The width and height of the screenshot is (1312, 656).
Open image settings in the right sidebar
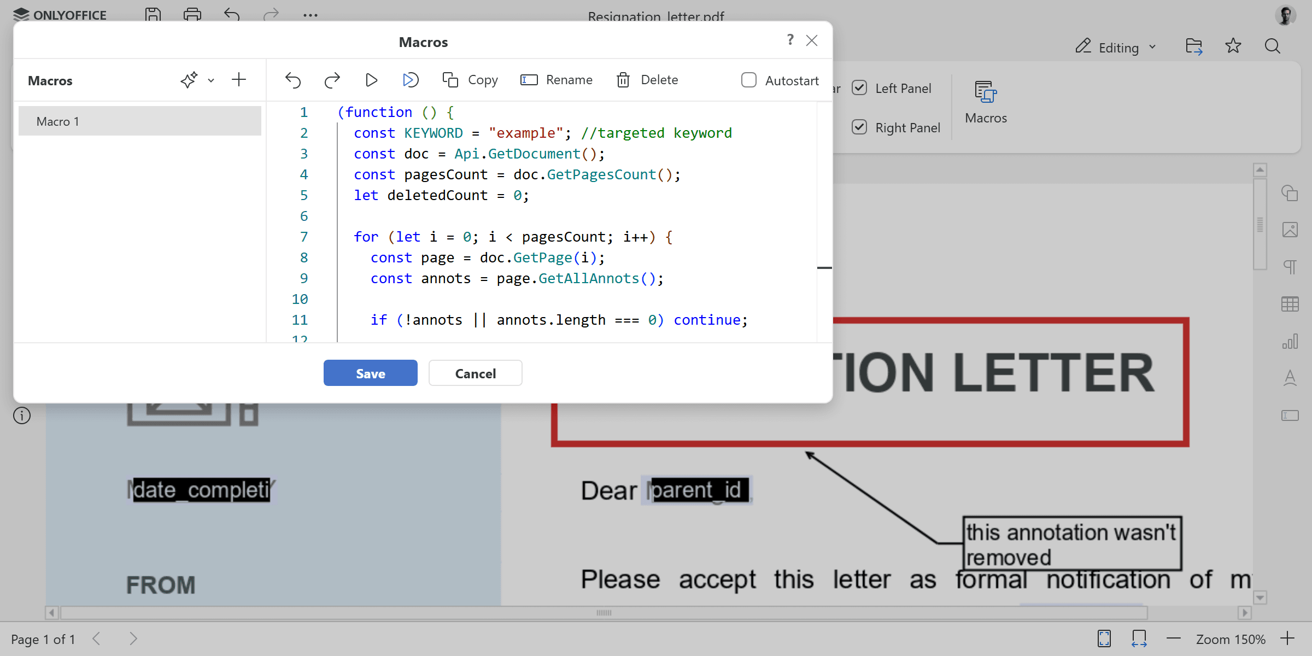tap(1291, 230)
